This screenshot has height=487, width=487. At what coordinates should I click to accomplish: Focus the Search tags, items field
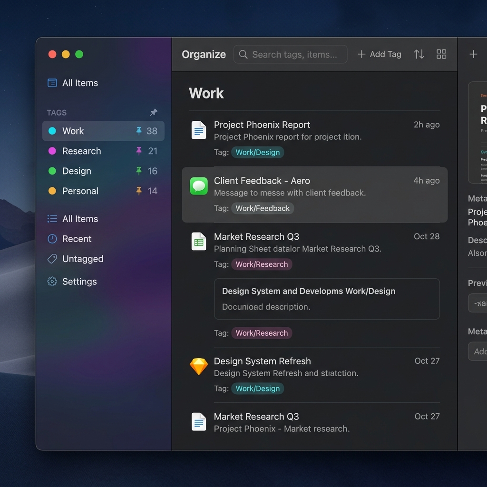(294, 54)
